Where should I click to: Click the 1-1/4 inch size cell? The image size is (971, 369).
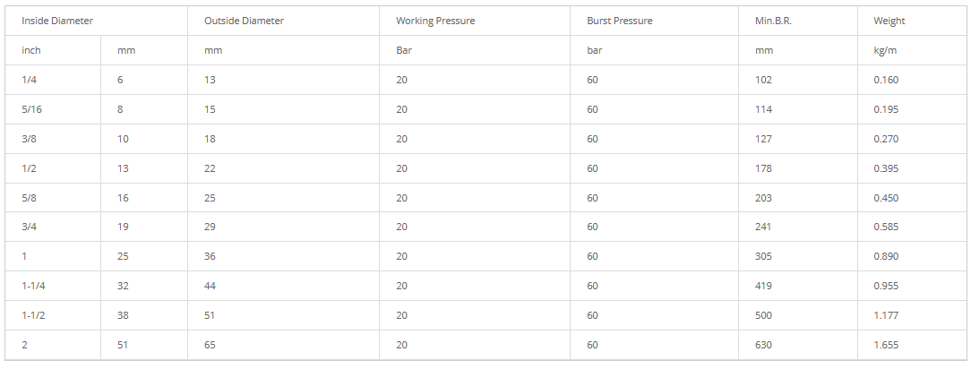(34, 286)
